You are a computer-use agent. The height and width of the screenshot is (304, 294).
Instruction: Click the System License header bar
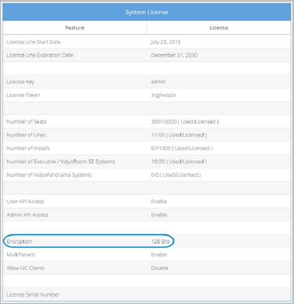point(147,12)
